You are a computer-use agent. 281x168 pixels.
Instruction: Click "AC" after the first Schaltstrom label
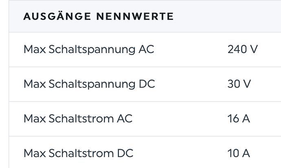(124, 119)
